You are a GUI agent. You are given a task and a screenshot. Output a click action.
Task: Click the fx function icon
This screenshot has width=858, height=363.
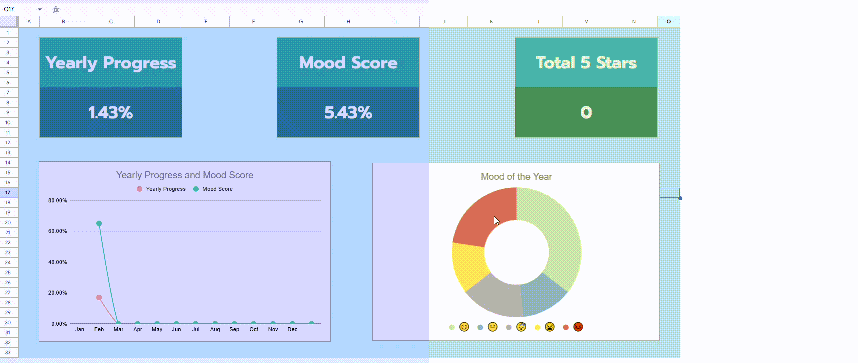(x=56, y=9)
